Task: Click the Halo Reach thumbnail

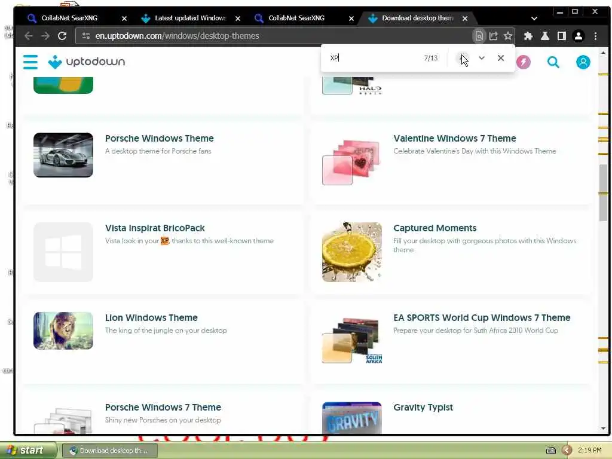Action: [x=352, y=86]
